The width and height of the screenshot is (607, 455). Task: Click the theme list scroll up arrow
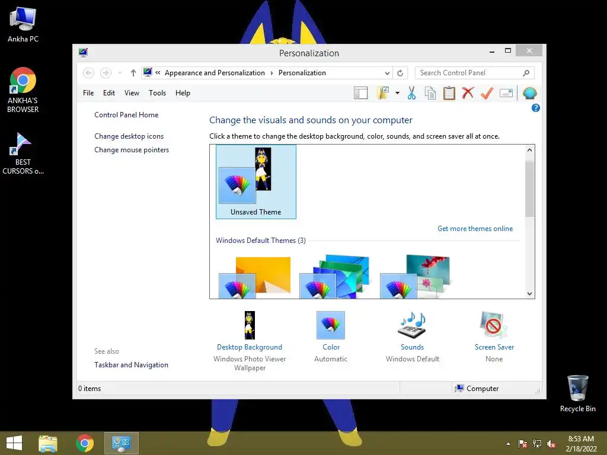tap(530, 150)
